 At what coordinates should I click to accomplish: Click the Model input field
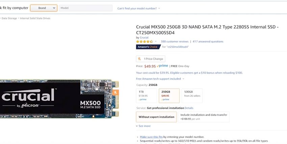(x=86, y=8)
